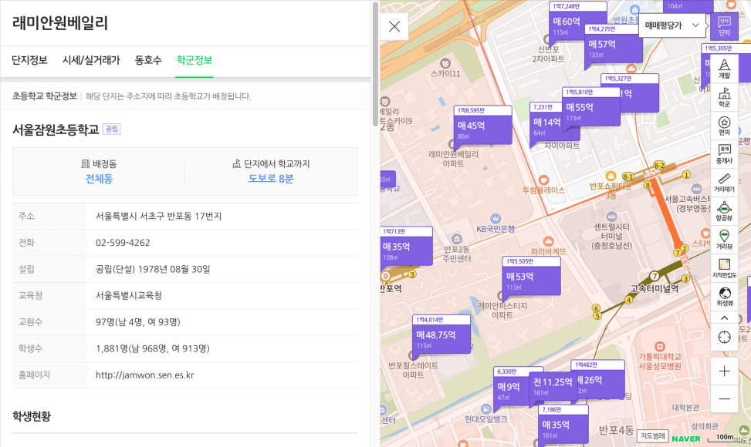Click the KB국민은행 bank icon
This screenshot has width=751, height=447.
[496, 218]
